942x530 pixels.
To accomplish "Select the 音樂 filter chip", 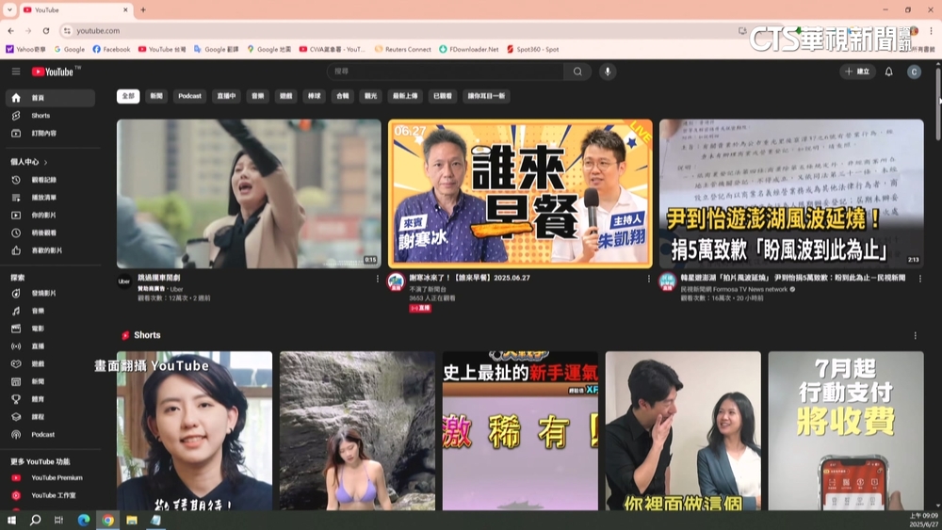I will [258, 96].
